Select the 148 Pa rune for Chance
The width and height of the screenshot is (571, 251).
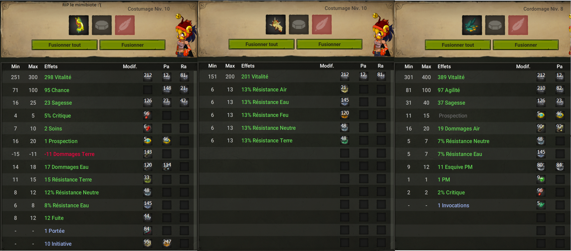click(167, 90)
